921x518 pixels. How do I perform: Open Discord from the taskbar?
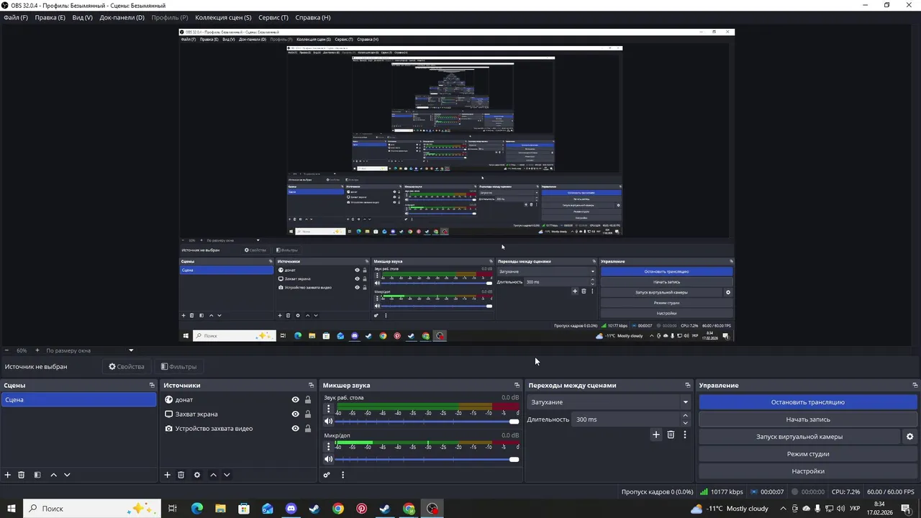click(291, 509)
